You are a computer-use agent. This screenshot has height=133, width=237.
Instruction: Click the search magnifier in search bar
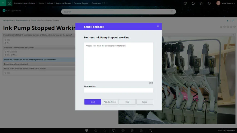pyautogui.click(x=172, y=11)
